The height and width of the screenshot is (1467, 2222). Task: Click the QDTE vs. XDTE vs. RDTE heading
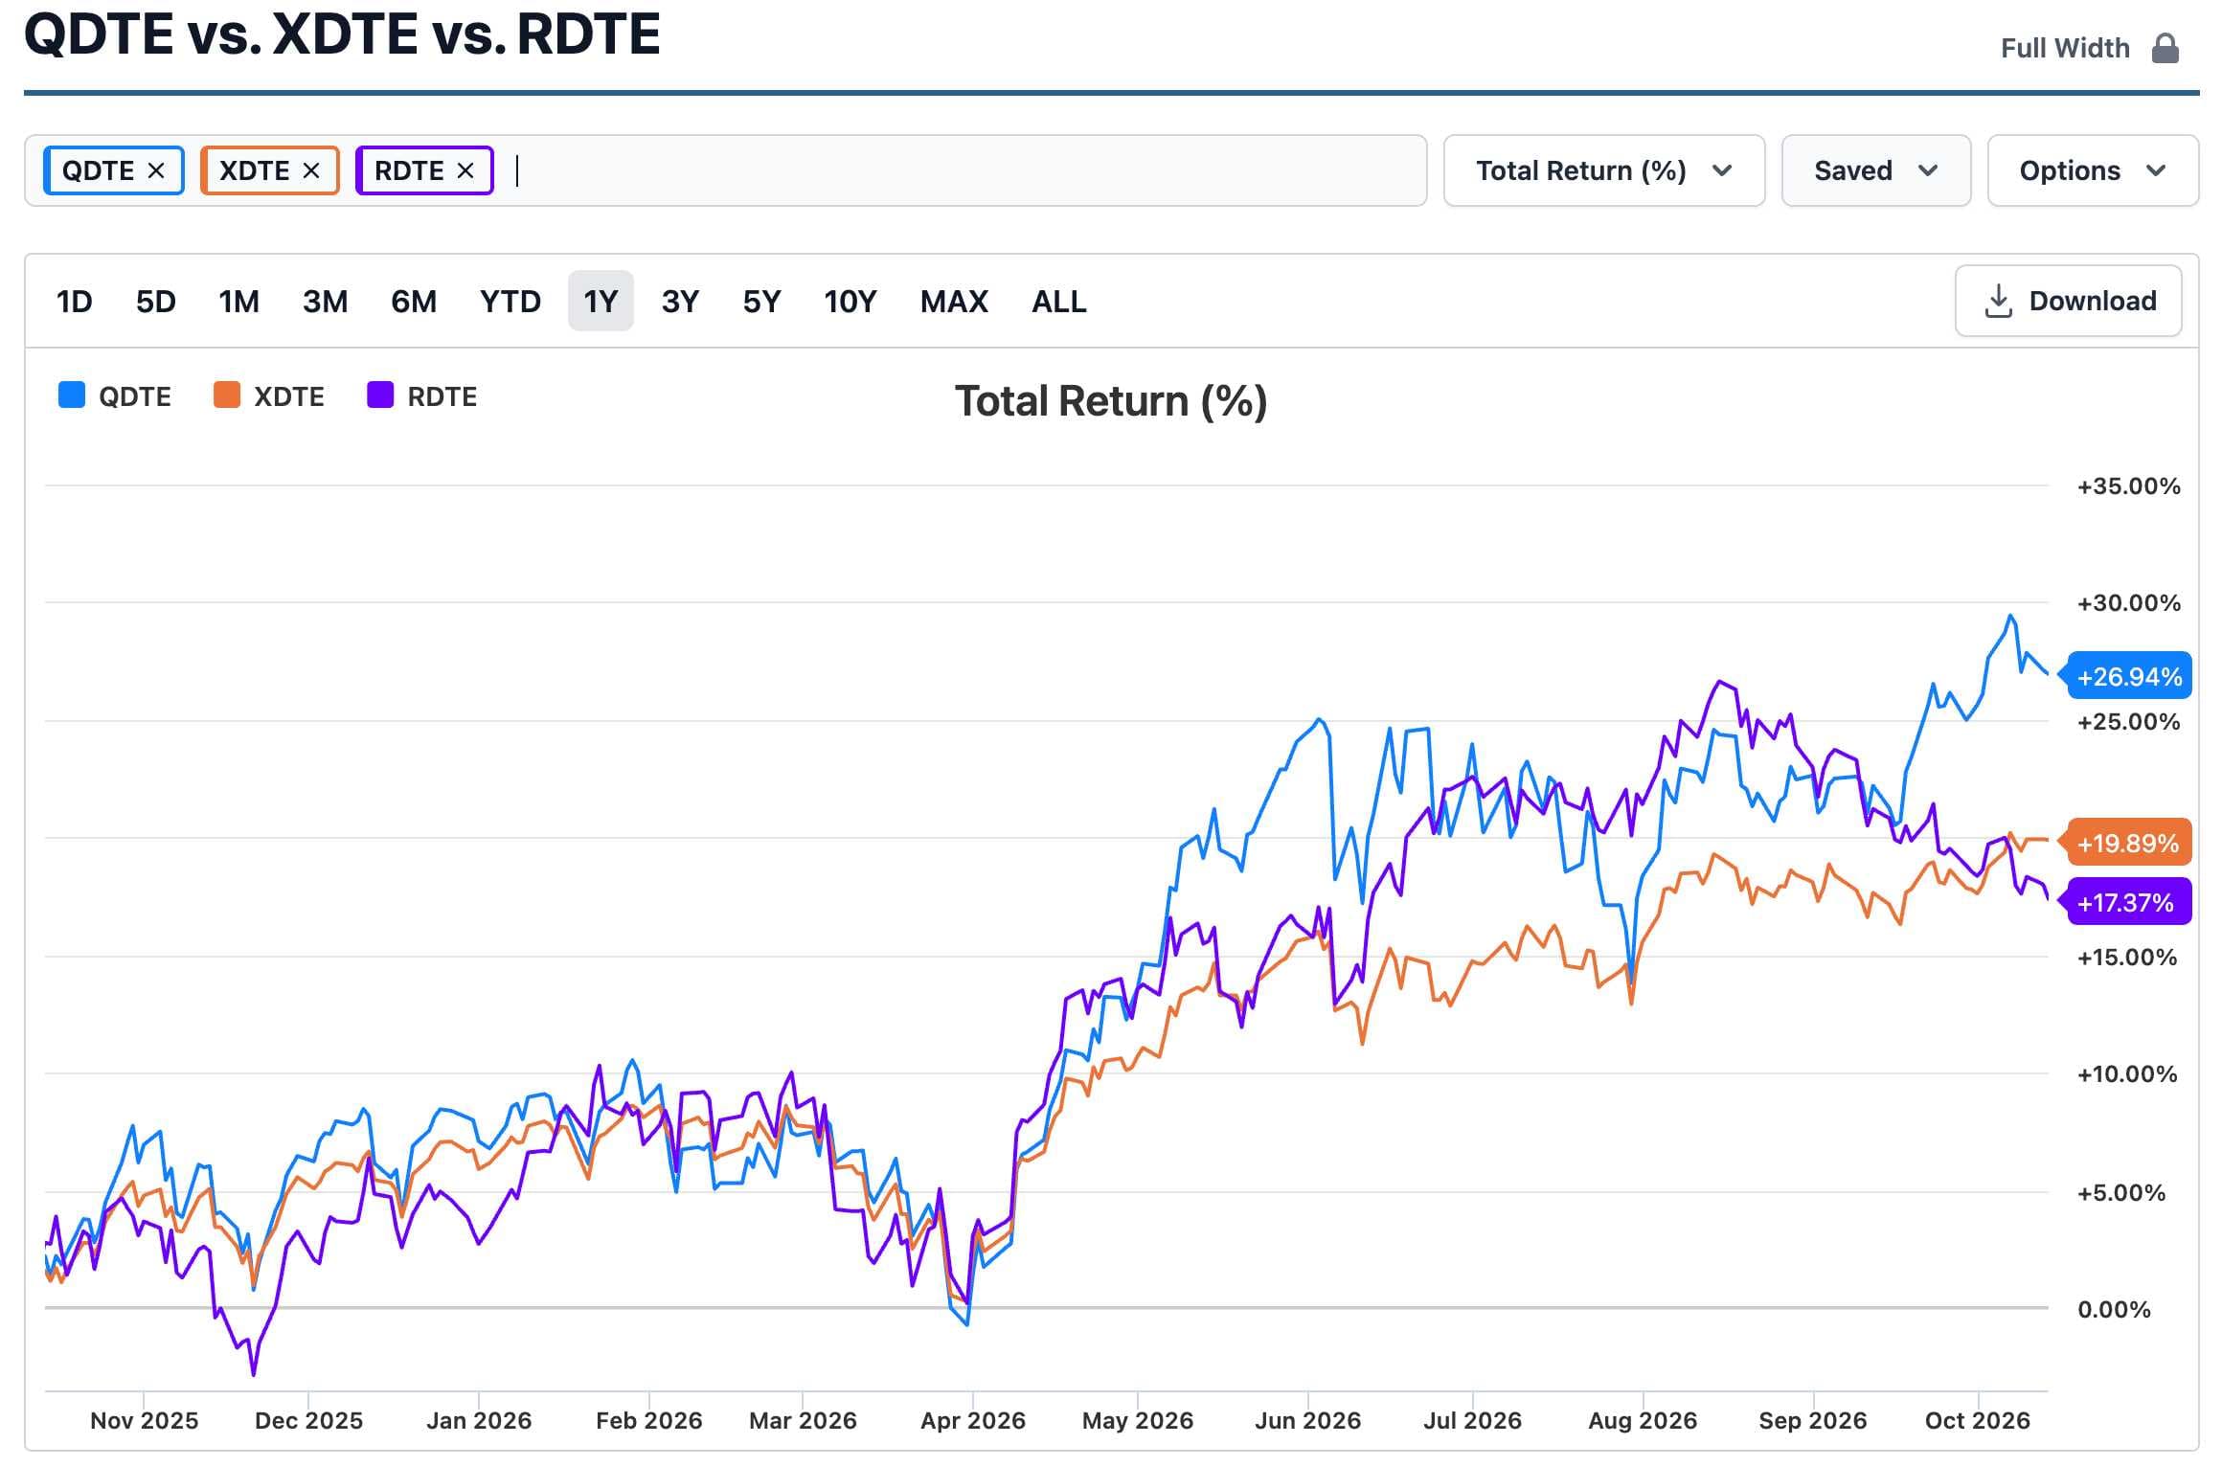pyautogui.click(x=342, y=34)
